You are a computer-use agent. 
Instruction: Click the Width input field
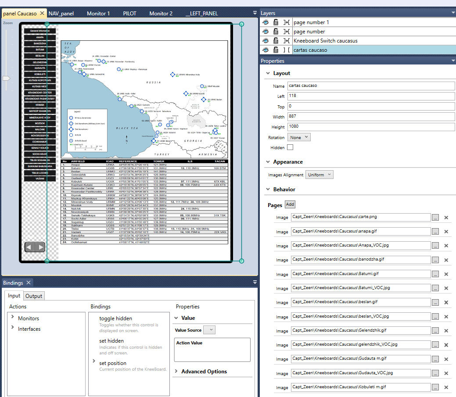[371, 117]
